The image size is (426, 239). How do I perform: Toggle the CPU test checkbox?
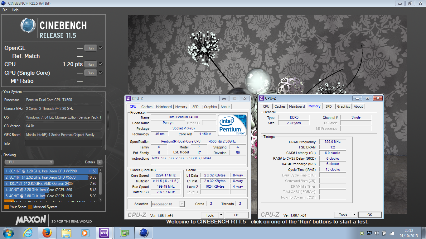click(101, 64)
